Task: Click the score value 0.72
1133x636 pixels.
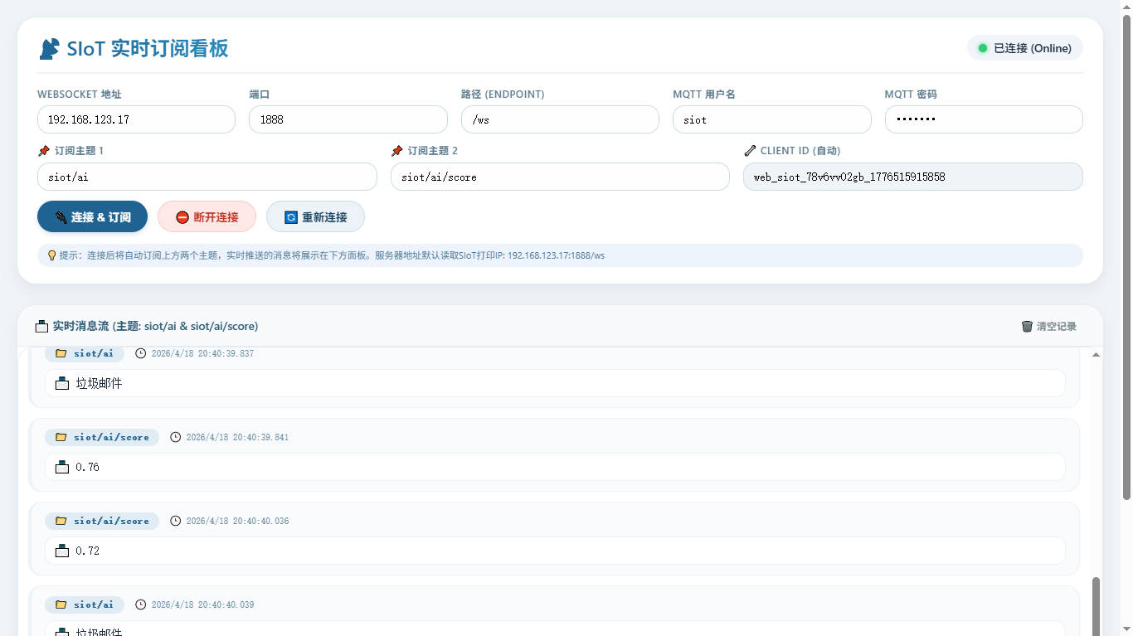Action: pyautogui.click(x=87, y=551)
